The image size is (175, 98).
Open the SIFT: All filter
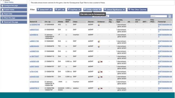pos(60,10)
